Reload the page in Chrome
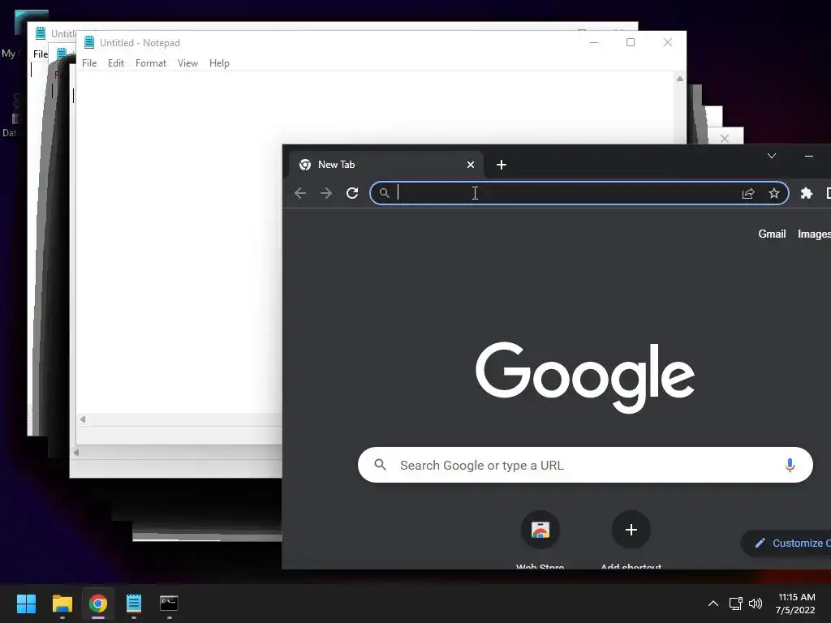 click(352, 193)
